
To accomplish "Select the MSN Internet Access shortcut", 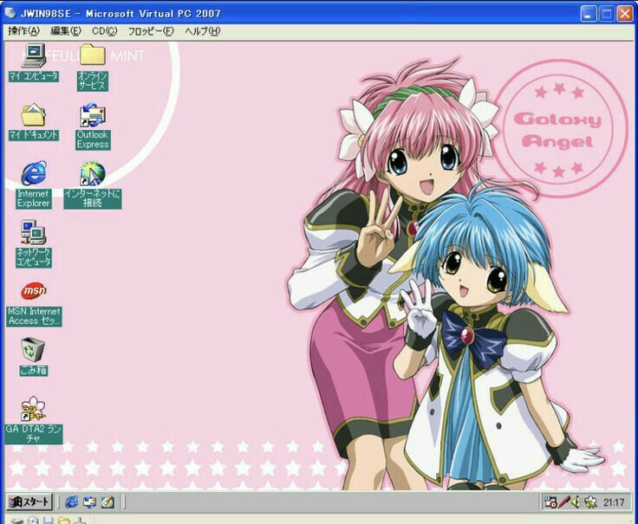I will (x=34, y=292).
